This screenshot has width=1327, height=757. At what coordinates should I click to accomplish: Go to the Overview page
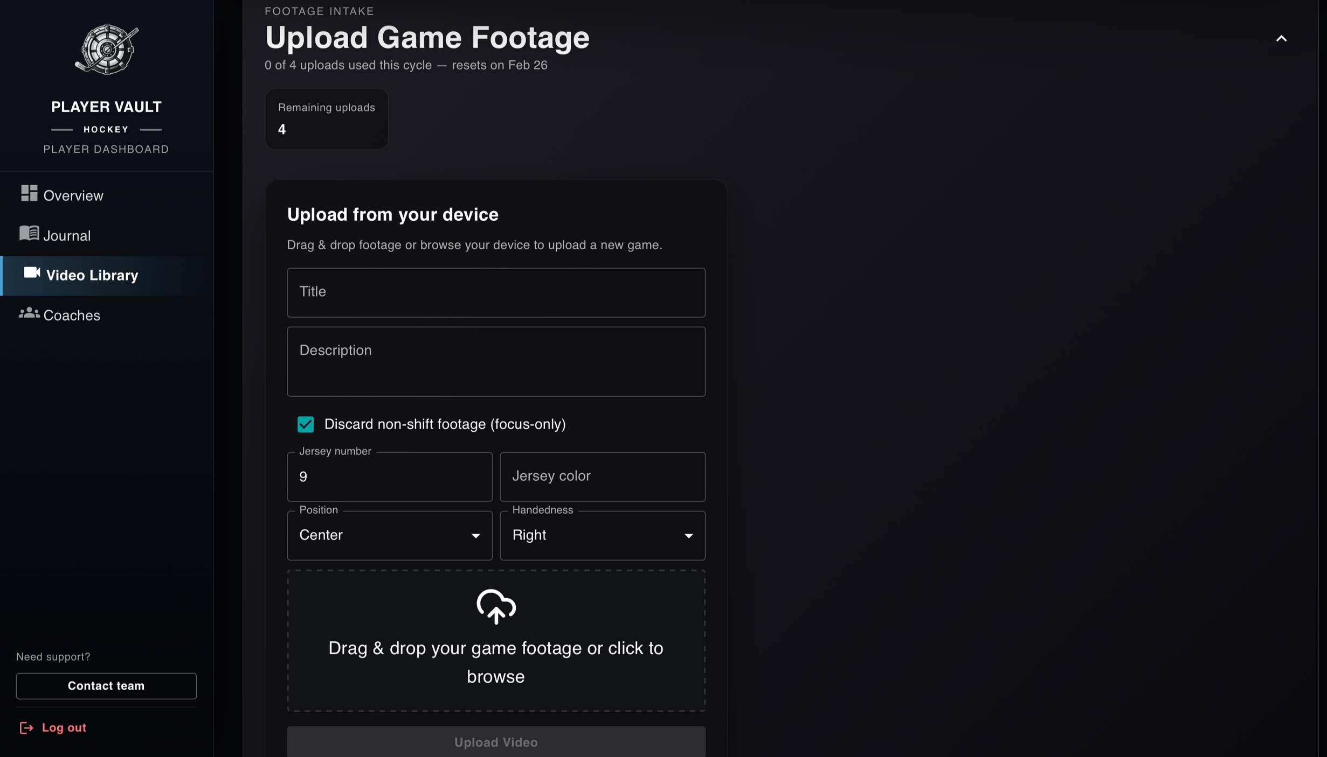point(73,195)
